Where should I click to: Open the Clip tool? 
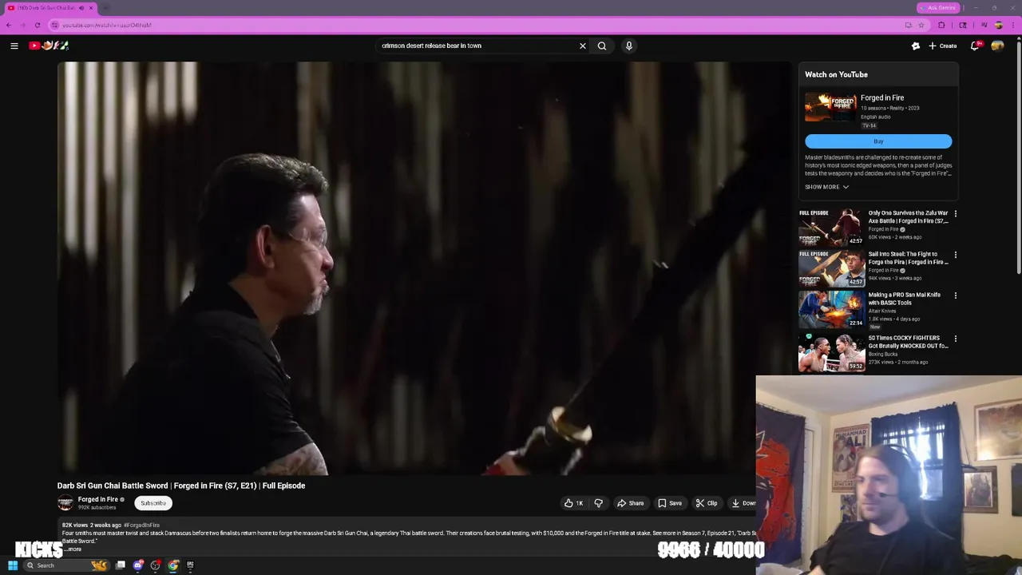pos(706,503)
